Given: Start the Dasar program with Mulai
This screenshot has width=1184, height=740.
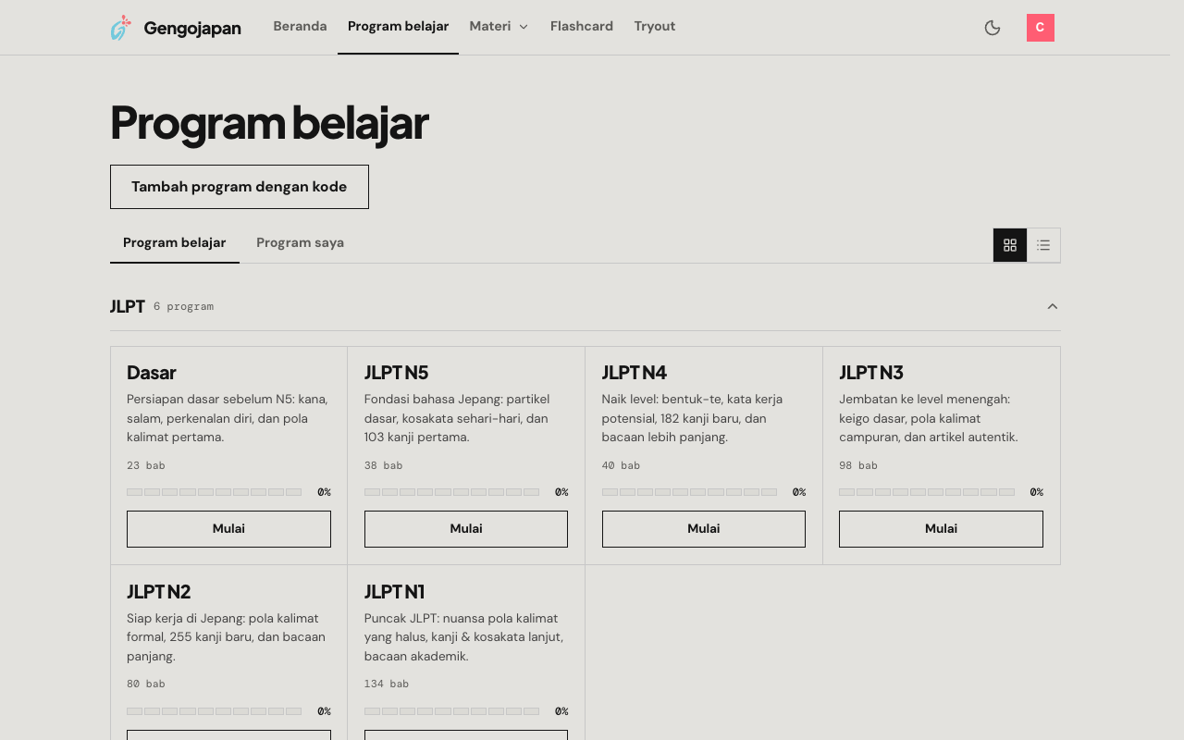Looking at the screenshot, I should 228,529.
